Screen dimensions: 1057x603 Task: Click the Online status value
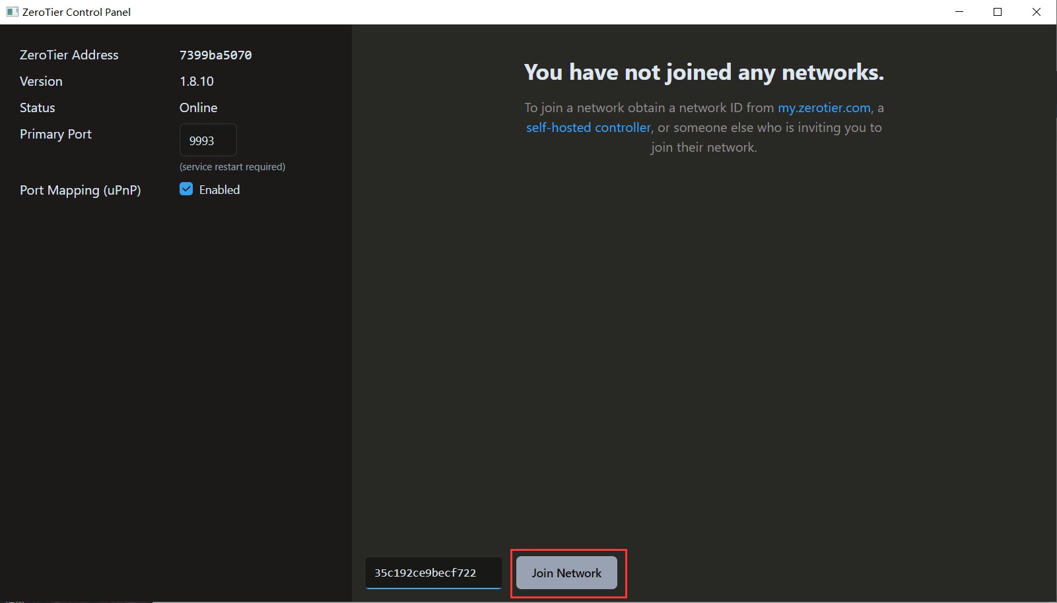(x=198, y=108)
